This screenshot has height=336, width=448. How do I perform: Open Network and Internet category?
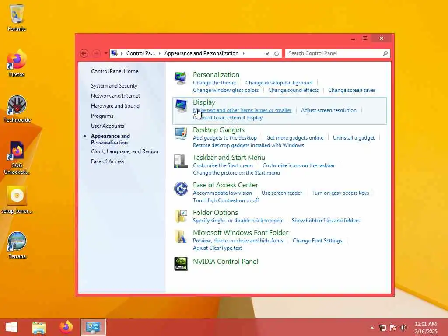(x=115, y=96)
